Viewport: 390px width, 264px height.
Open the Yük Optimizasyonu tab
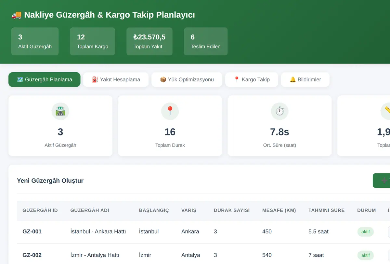click(187, 79)
